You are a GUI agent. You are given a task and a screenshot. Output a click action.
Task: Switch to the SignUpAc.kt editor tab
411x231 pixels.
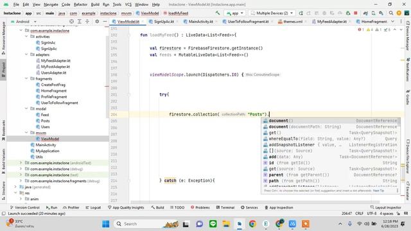tap(164, 21)
